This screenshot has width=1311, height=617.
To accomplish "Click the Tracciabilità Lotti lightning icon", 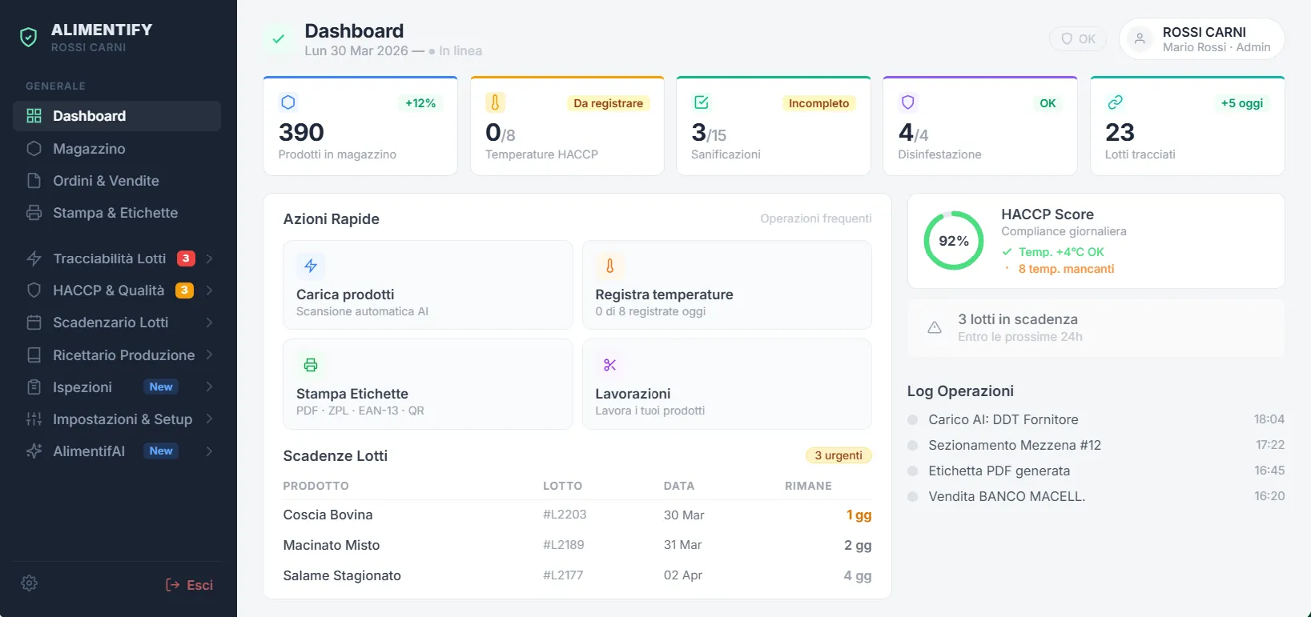I will click(34, 258).
